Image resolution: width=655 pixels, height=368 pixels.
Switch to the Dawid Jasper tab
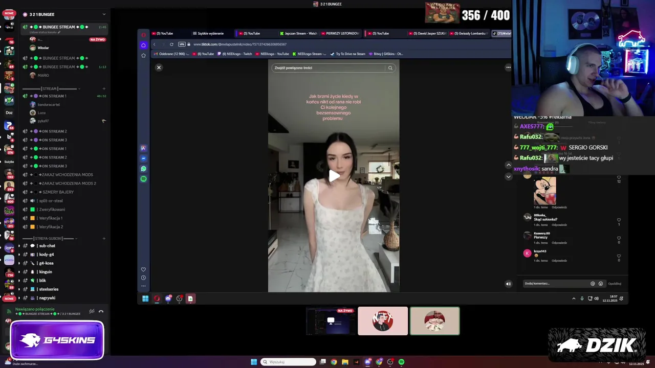[x=428, y=33]
